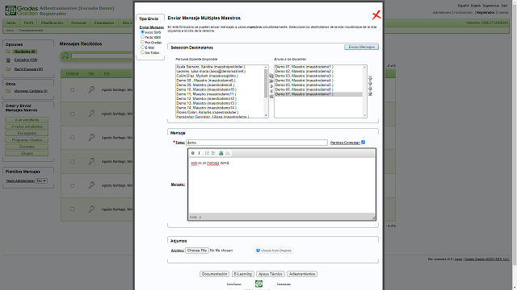Viewport: 517px width, 290px height.
Task: Open the Apoyo Técnico button in the dialog footer
Action: coord(271,274)
